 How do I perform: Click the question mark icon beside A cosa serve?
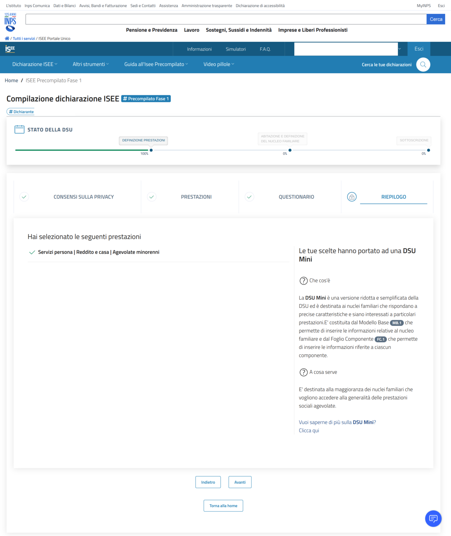click(304, 372)
